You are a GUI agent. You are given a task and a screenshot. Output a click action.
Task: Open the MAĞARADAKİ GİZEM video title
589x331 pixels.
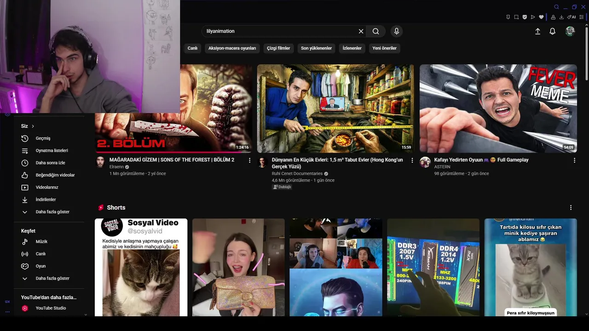pyautogui.click(x=172, y=160)
